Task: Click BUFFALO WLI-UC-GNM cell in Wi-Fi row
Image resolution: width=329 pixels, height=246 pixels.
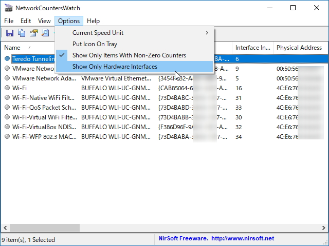Action: [116, 88]
